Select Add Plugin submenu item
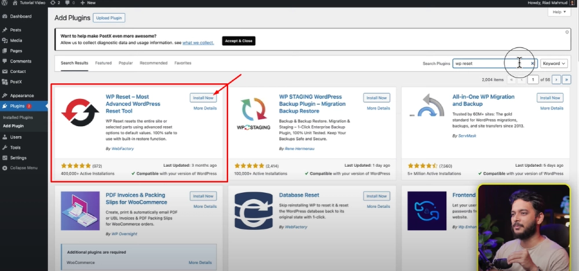 pos(13,126)
